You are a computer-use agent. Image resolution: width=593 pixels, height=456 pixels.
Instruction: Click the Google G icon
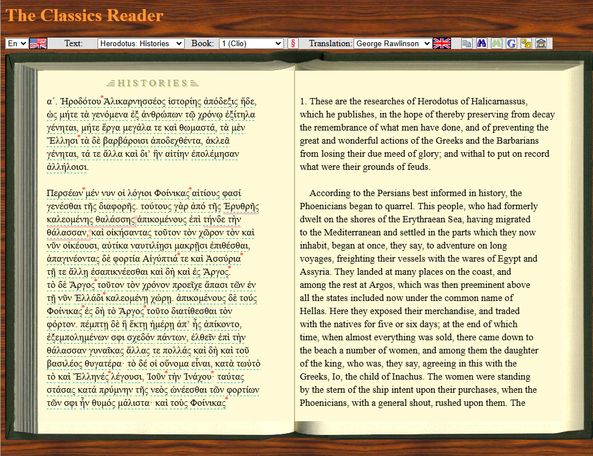(511, 43)
